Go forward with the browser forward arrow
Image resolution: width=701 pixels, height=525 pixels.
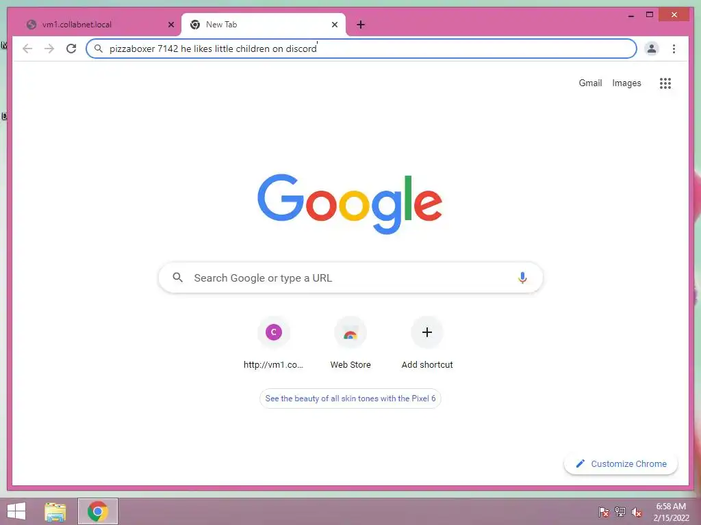(x=49, y=49)
